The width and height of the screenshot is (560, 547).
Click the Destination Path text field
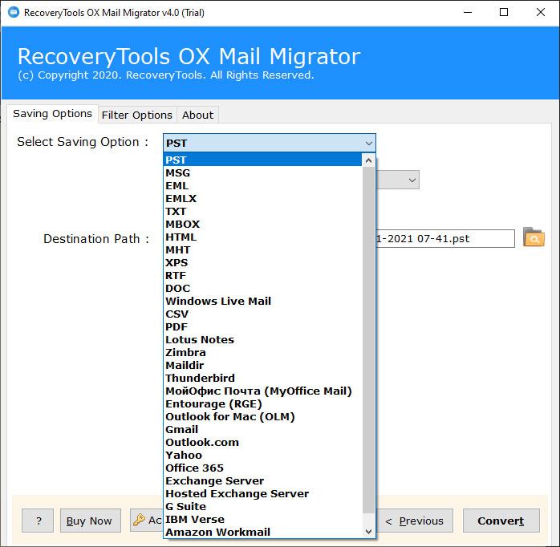click(x=445, y=238)
